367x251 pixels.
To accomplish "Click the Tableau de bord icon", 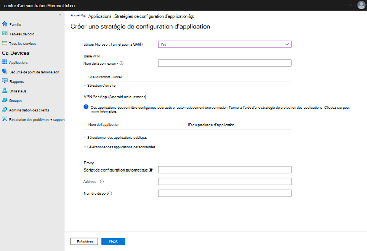I will (5, 33).
